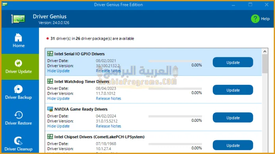Open Release Notes for NVIDIA Game Ready
This screenshot has height=154, width=275.
click(x=108, y=126)
